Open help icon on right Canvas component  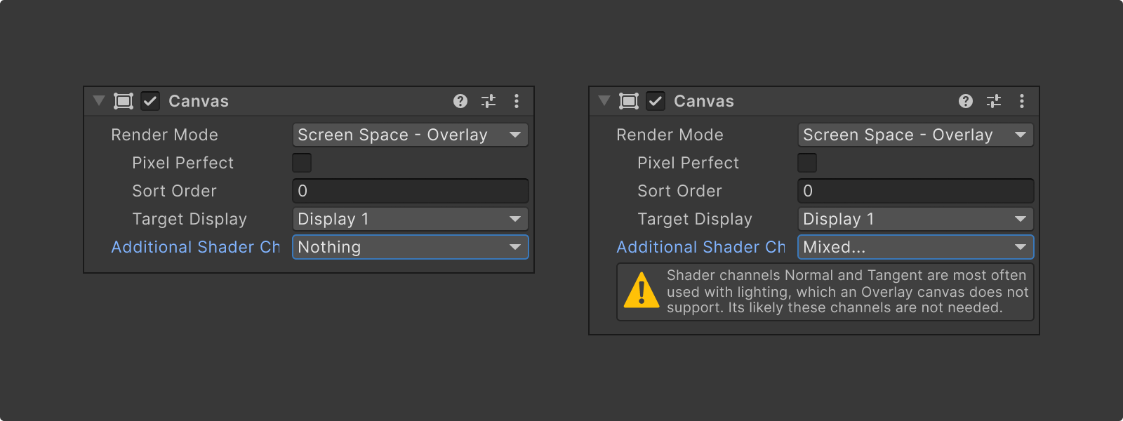(x=966, y=101)
